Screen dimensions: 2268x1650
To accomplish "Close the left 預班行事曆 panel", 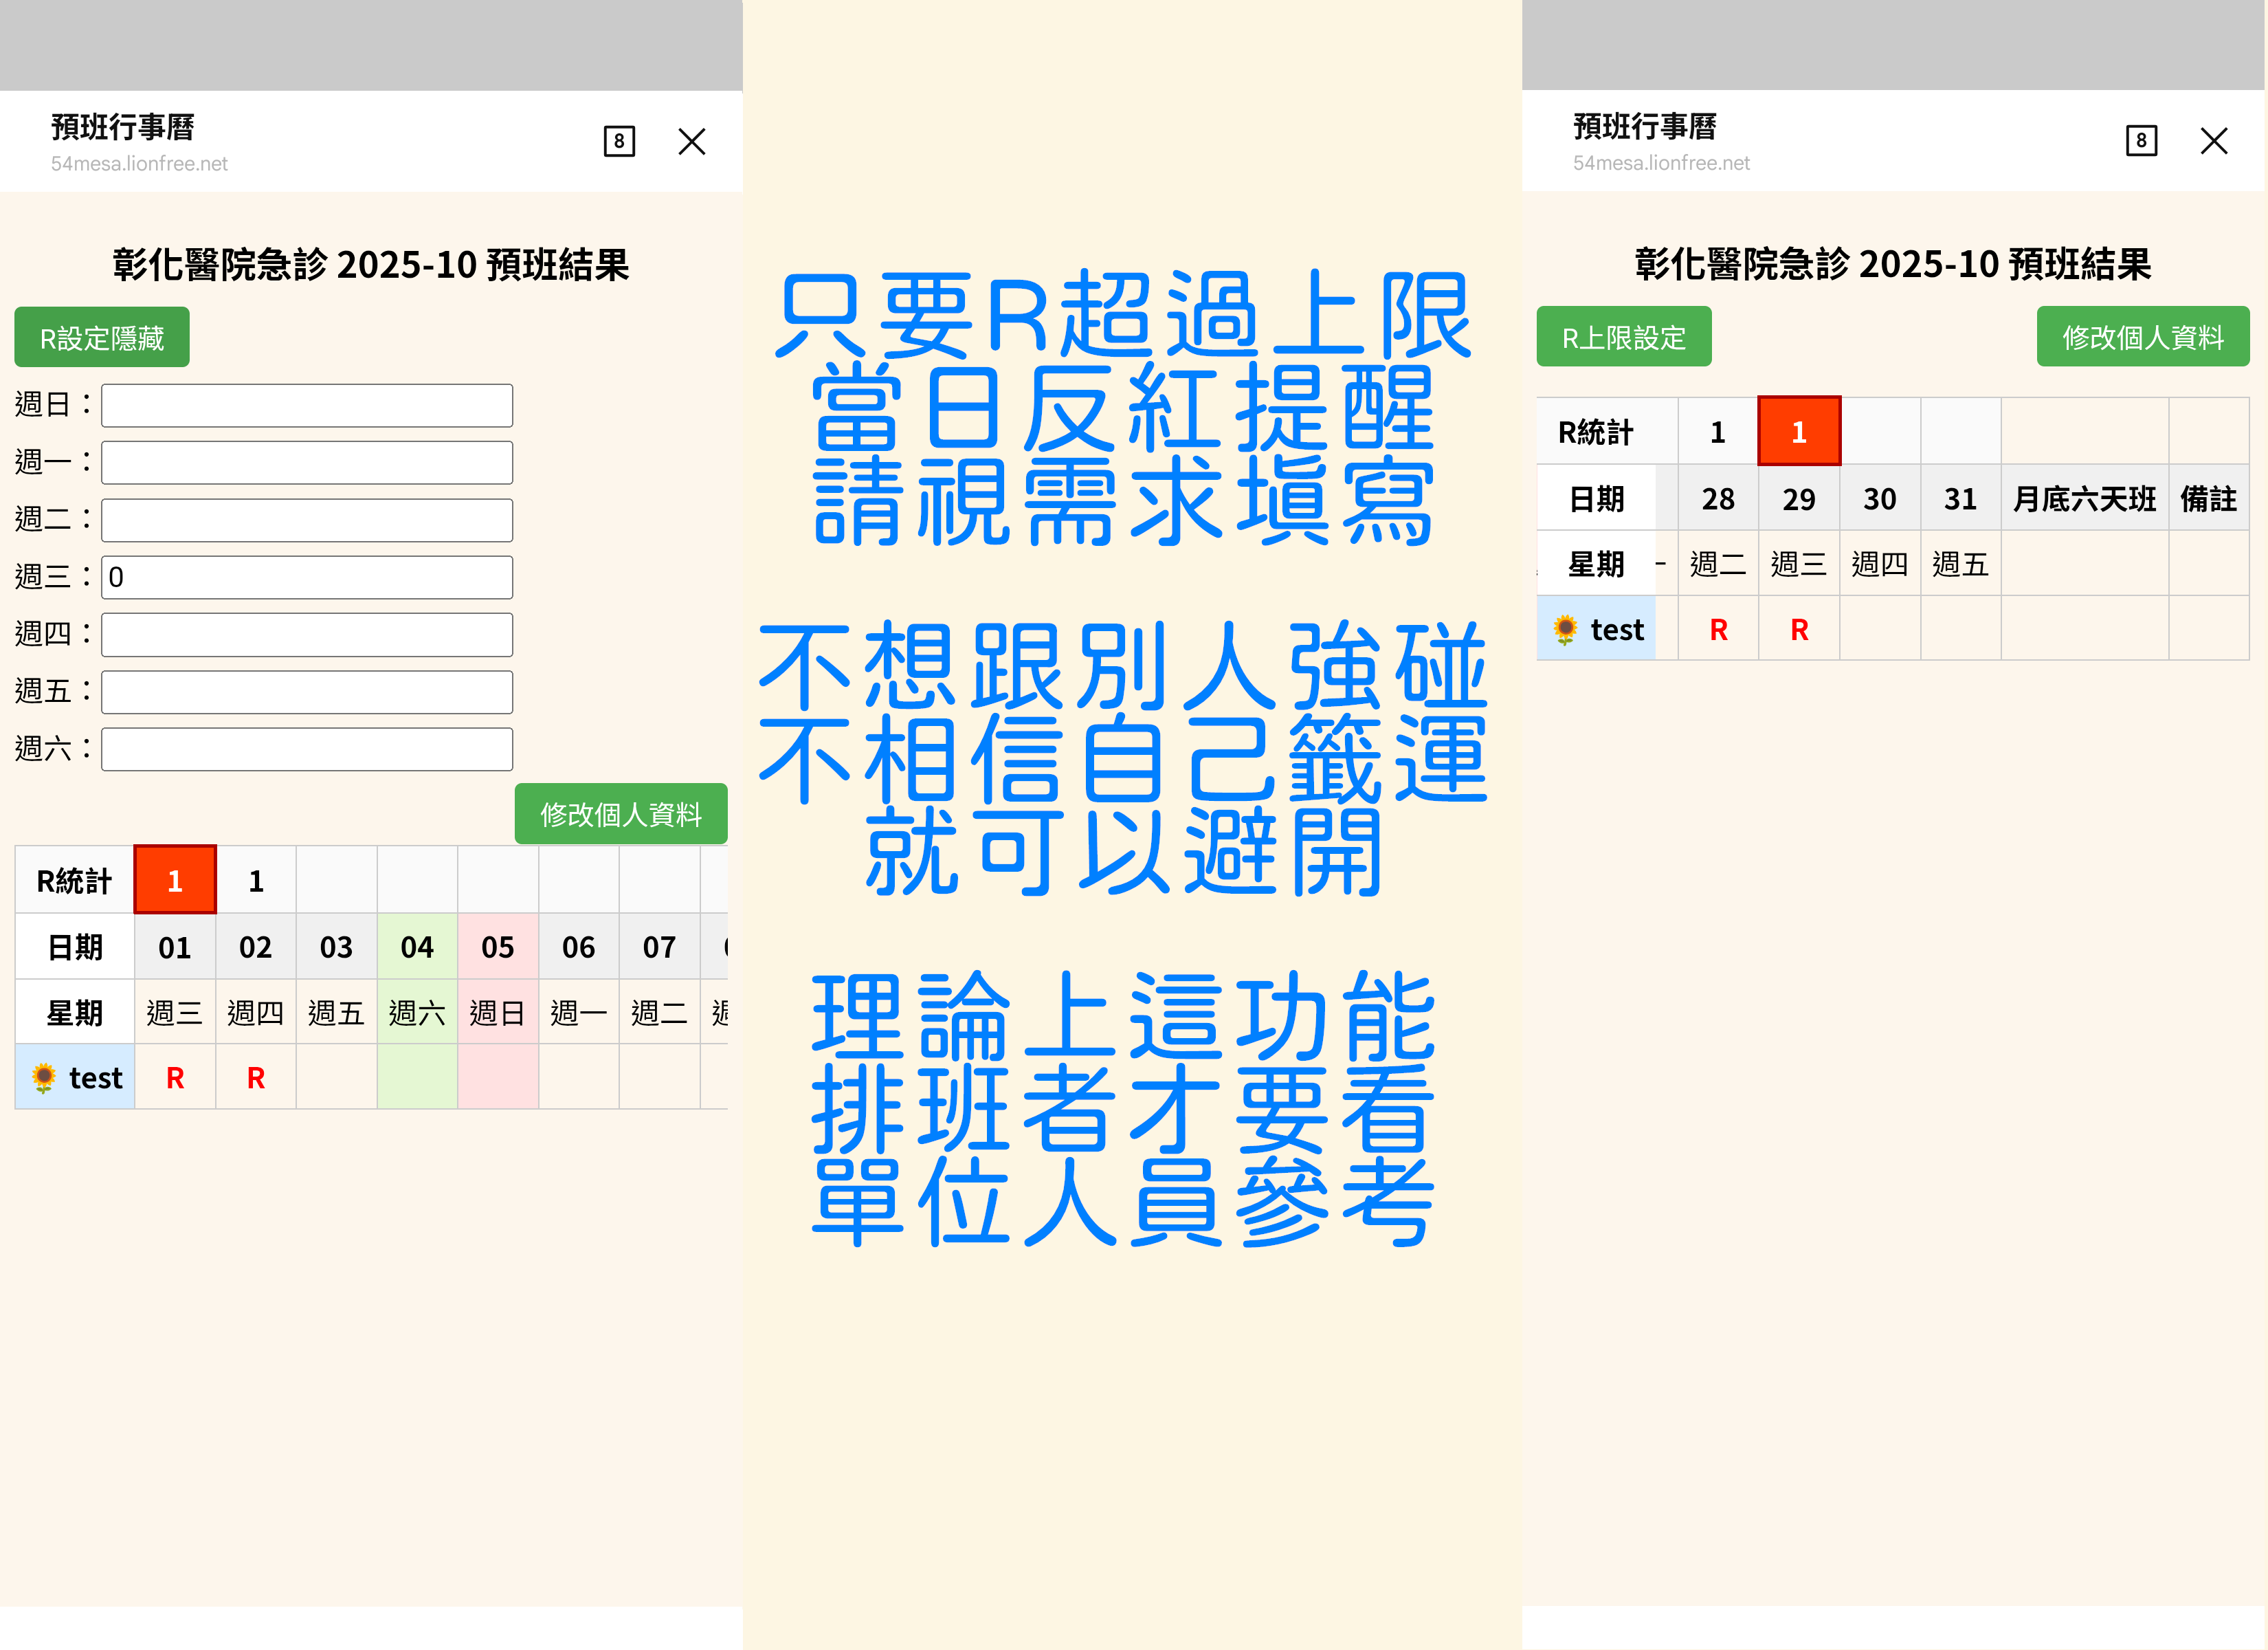I will coord(691,141).
